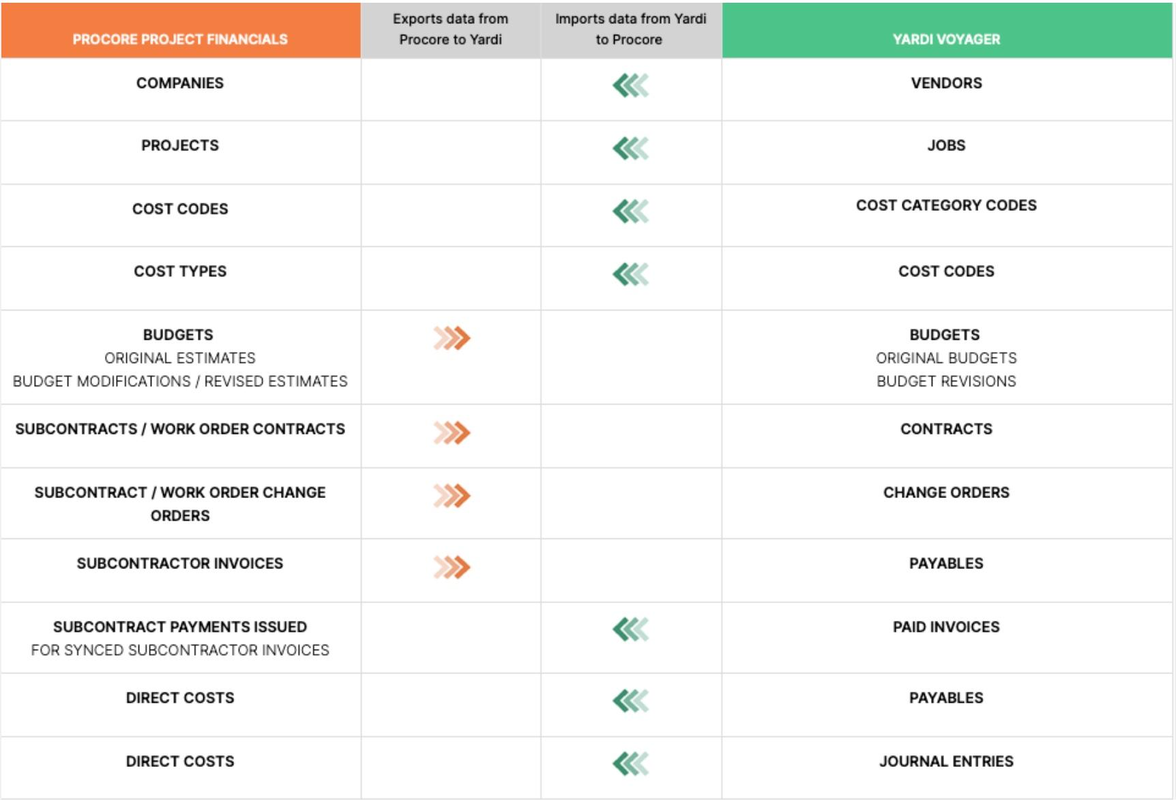Click the import arrow in the Paid Invoices row
This screenshot has height=801, width=1176.
pos(631,629)
